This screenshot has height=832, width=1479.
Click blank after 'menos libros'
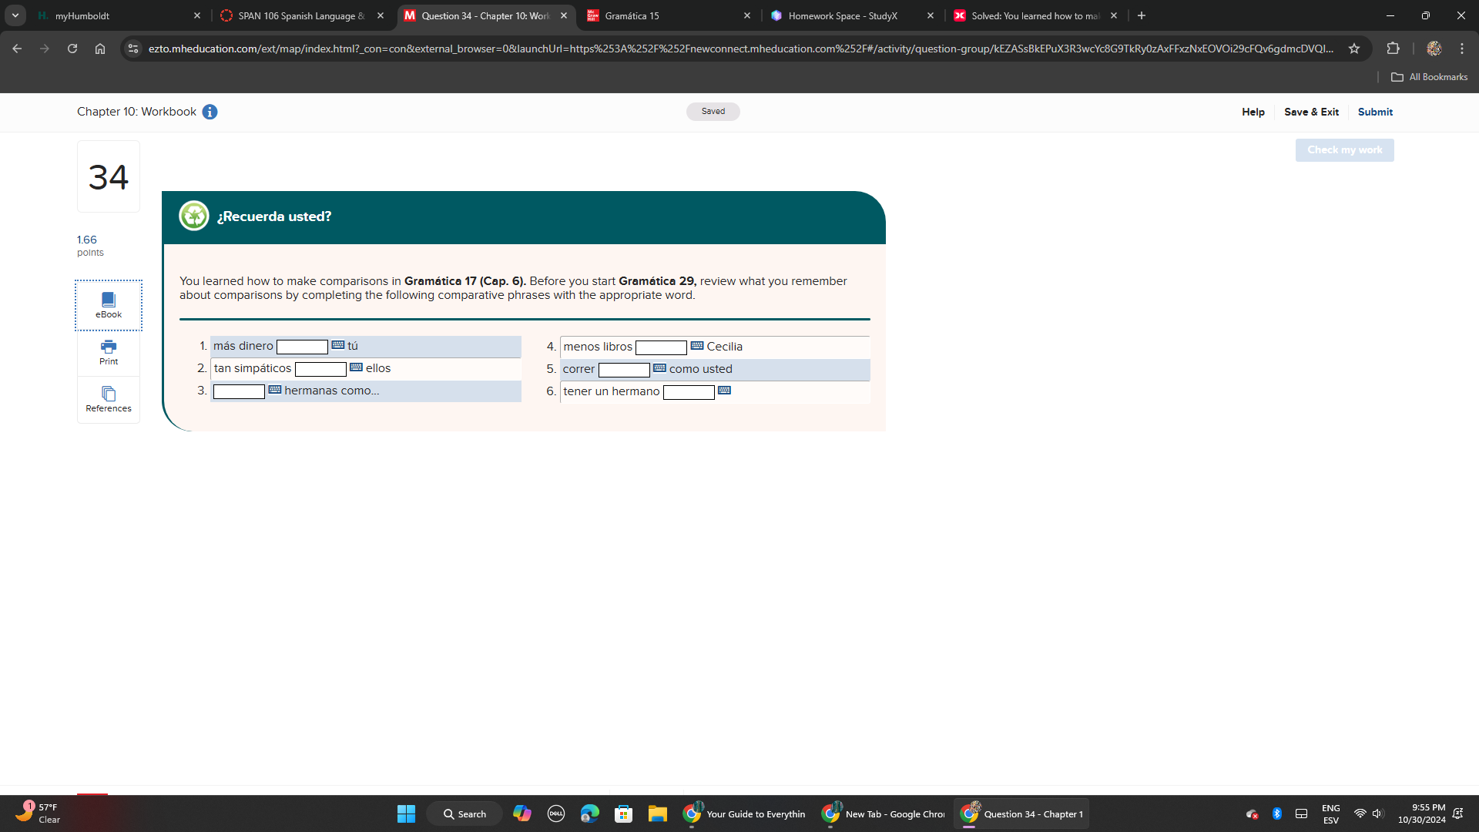click(661, 347)
